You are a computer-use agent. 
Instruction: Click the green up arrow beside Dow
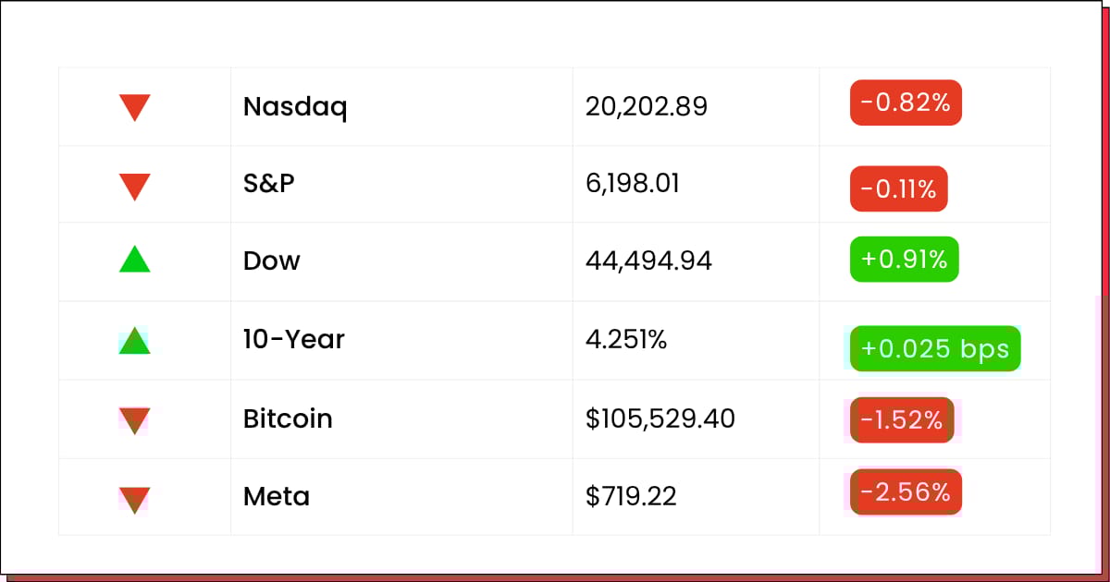point(134,259)
